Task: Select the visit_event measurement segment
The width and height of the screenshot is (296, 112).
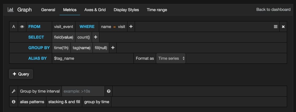Action: (63, 27)
